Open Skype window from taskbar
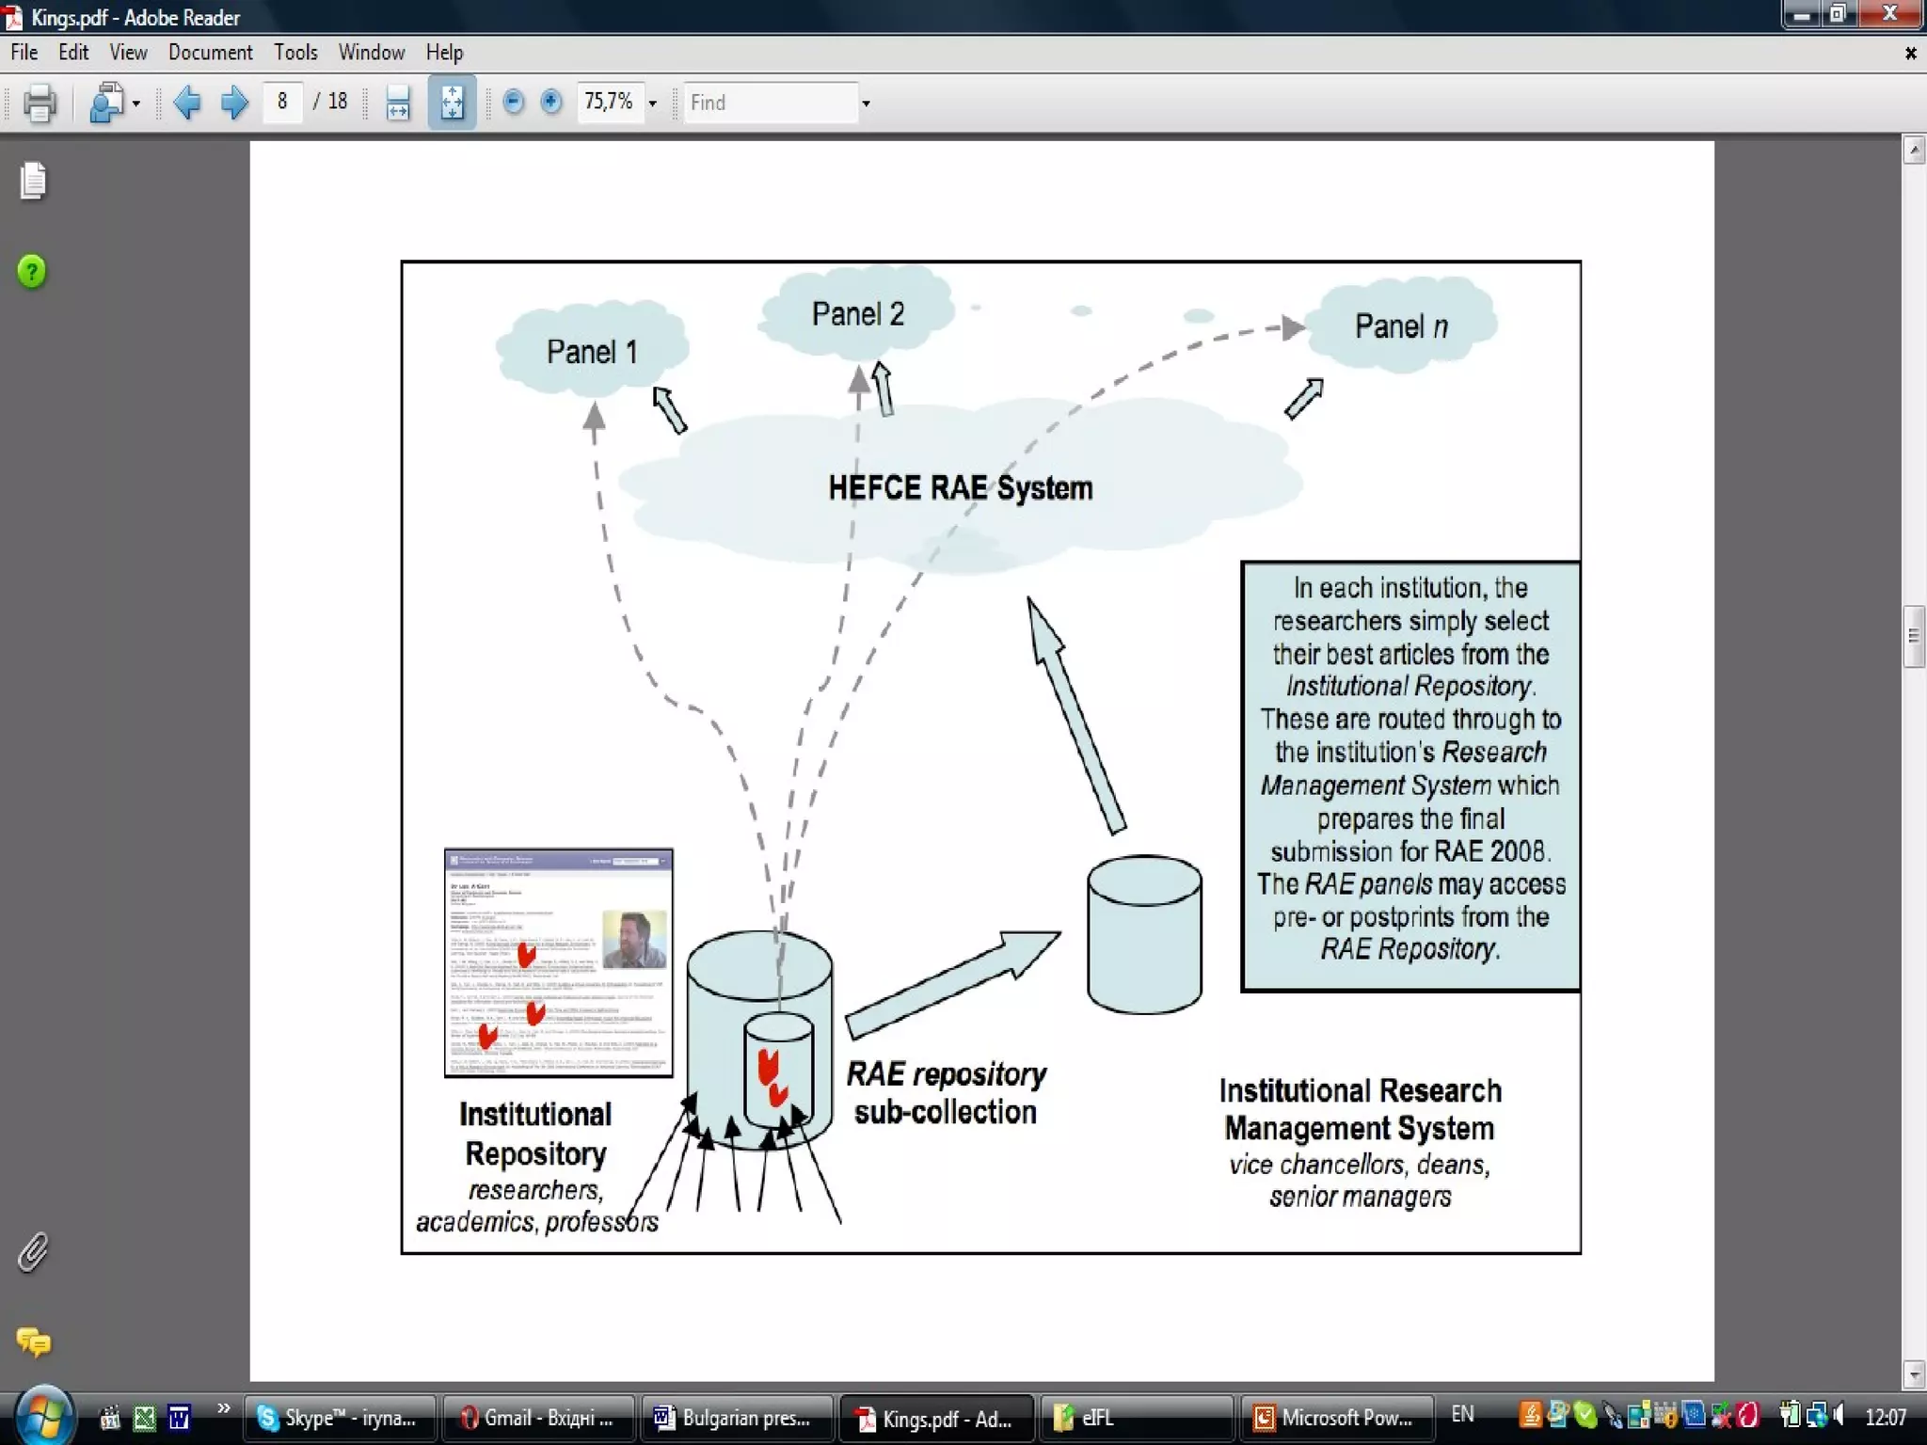Viewport: 1927px width, 1445px height. pos(339,1418)
